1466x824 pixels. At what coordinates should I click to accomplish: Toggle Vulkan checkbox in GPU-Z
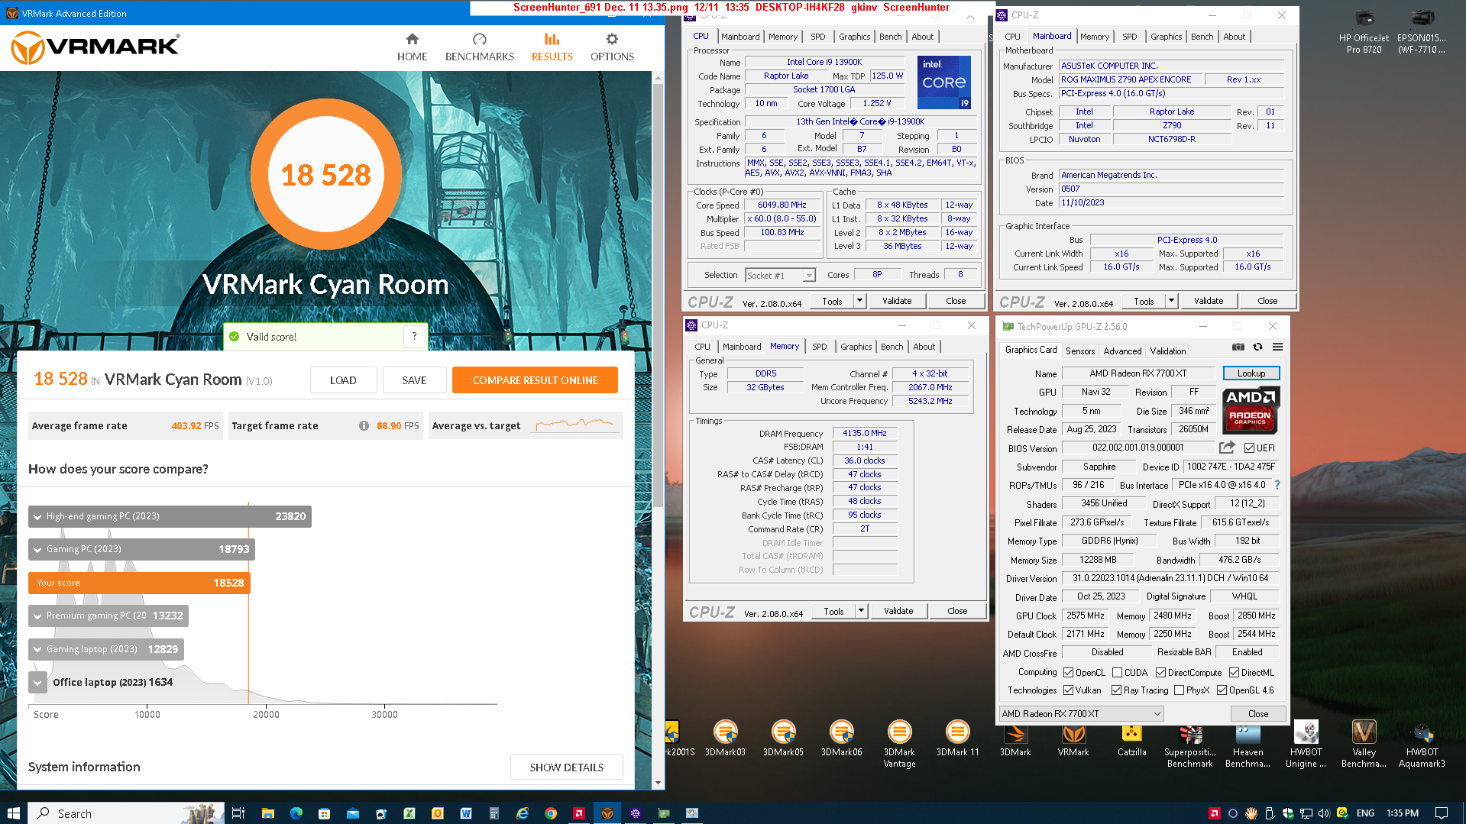pyautogui.click(x=1069, y=690)
